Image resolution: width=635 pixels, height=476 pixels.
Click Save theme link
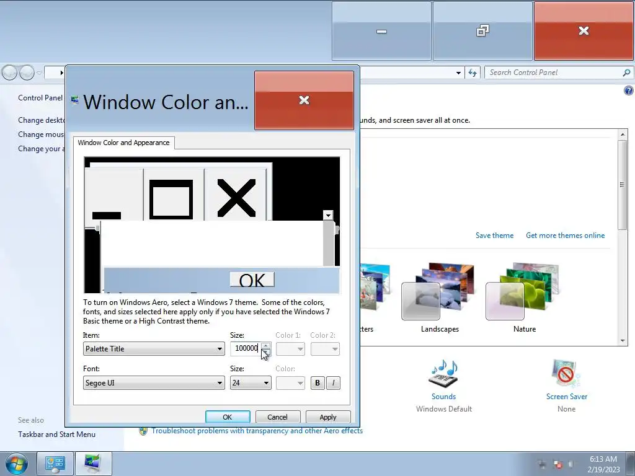pyautogui.click(x=494, y=236)
